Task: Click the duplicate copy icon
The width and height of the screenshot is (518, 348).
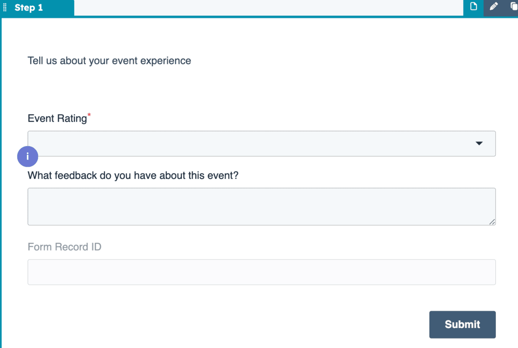Action: (x=514, y=6)
